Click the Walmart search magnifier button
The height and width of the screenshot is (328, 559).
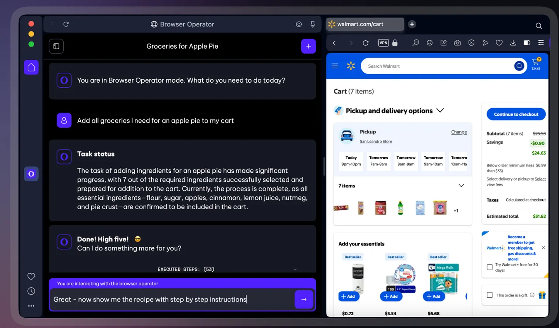[519, 66]
